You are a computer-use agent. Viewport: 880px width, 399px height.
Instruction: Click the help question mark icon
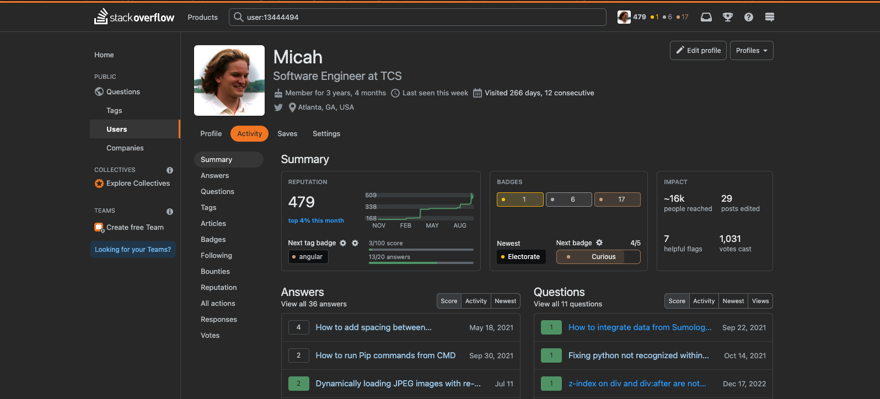748,17
